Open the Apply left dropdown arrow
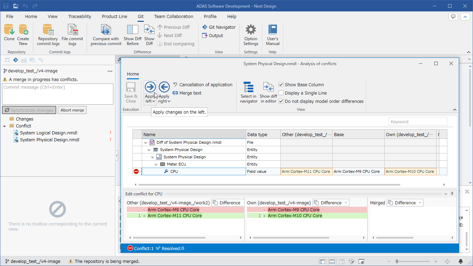This screenshot has height=266, width=473. (x=154, y=101)
